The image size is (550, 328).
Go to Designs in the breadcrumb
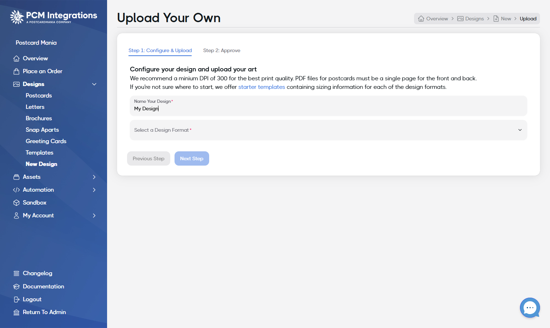pyautogui.click(x=474, y=19)
